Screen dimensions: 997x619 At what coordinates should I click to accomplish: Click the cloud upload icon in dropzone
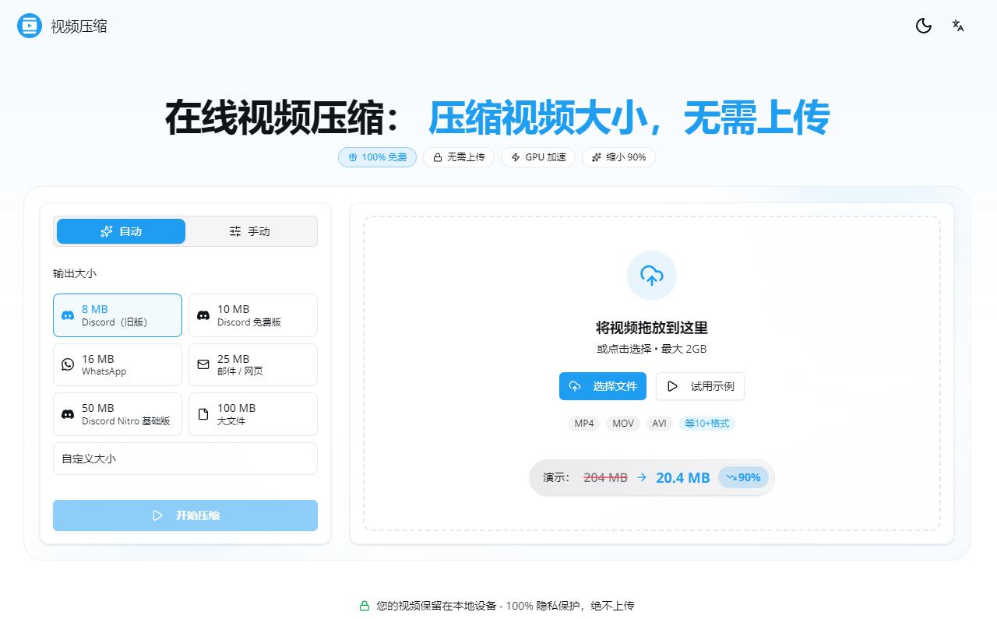pyautogui.click(x=651, y=275)
